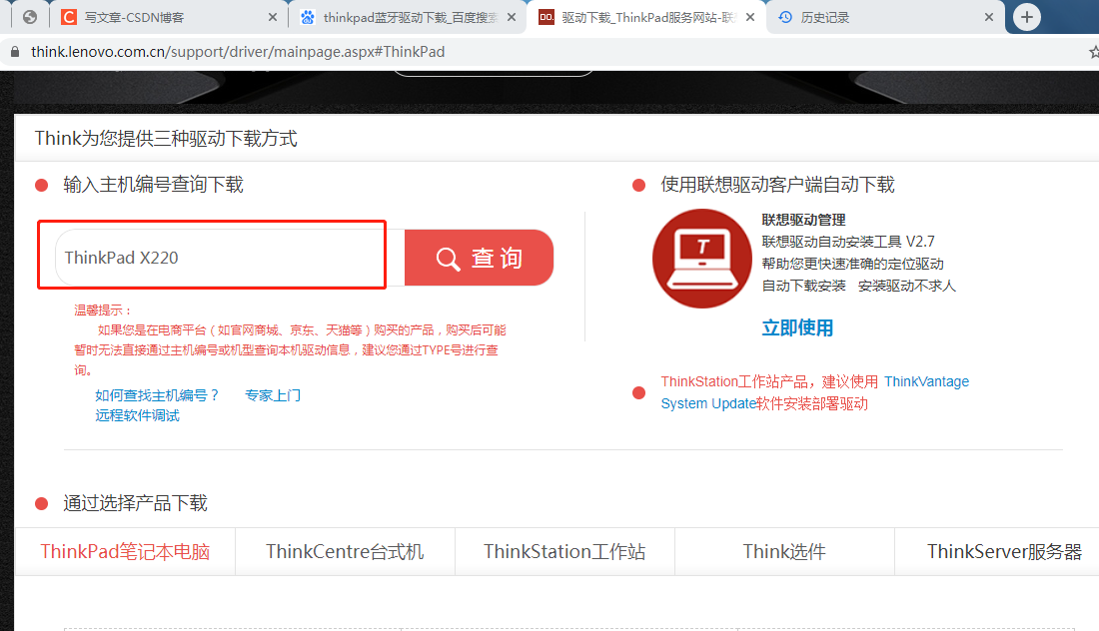Click the 联想驱动自动安装工具 V2.7 text
This screenshot has height=631, width=1099.
(x=848, y=242)
